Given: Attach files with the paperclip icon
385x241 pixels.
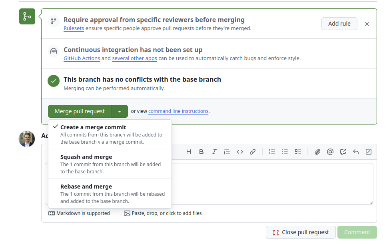Looking at the screenshot, I should click(x=317, y=152).
